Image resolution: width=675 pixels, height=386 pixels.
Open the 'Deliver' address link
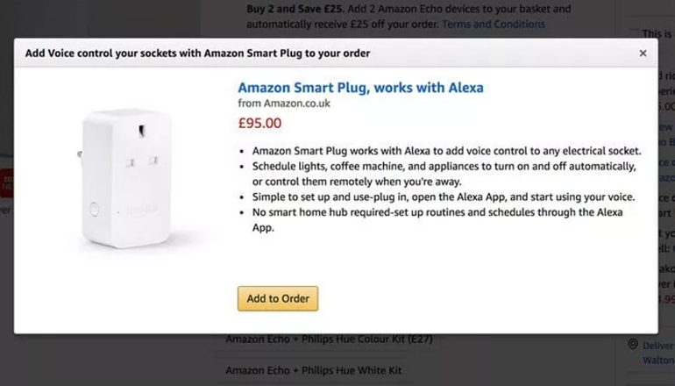click(x=658, y=346)
